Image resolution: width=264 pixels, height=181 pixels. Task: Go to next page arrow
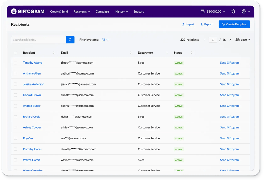tap(230, 40)
